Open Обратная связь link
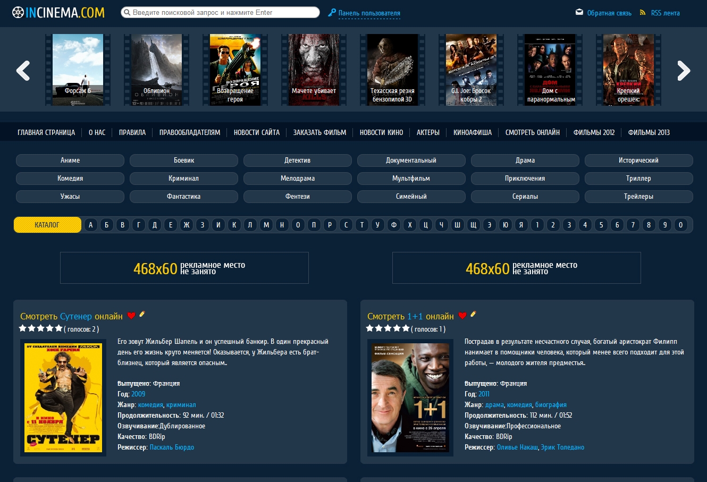The image size is (707, 482). tap(609, 13)
